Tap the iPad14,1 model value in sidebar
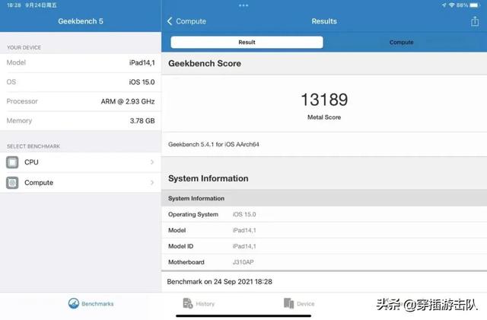 [142, 62]
